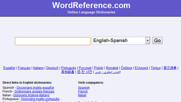Open the Italiano language link
Screen dimensions: 181x102
(38, 68)
